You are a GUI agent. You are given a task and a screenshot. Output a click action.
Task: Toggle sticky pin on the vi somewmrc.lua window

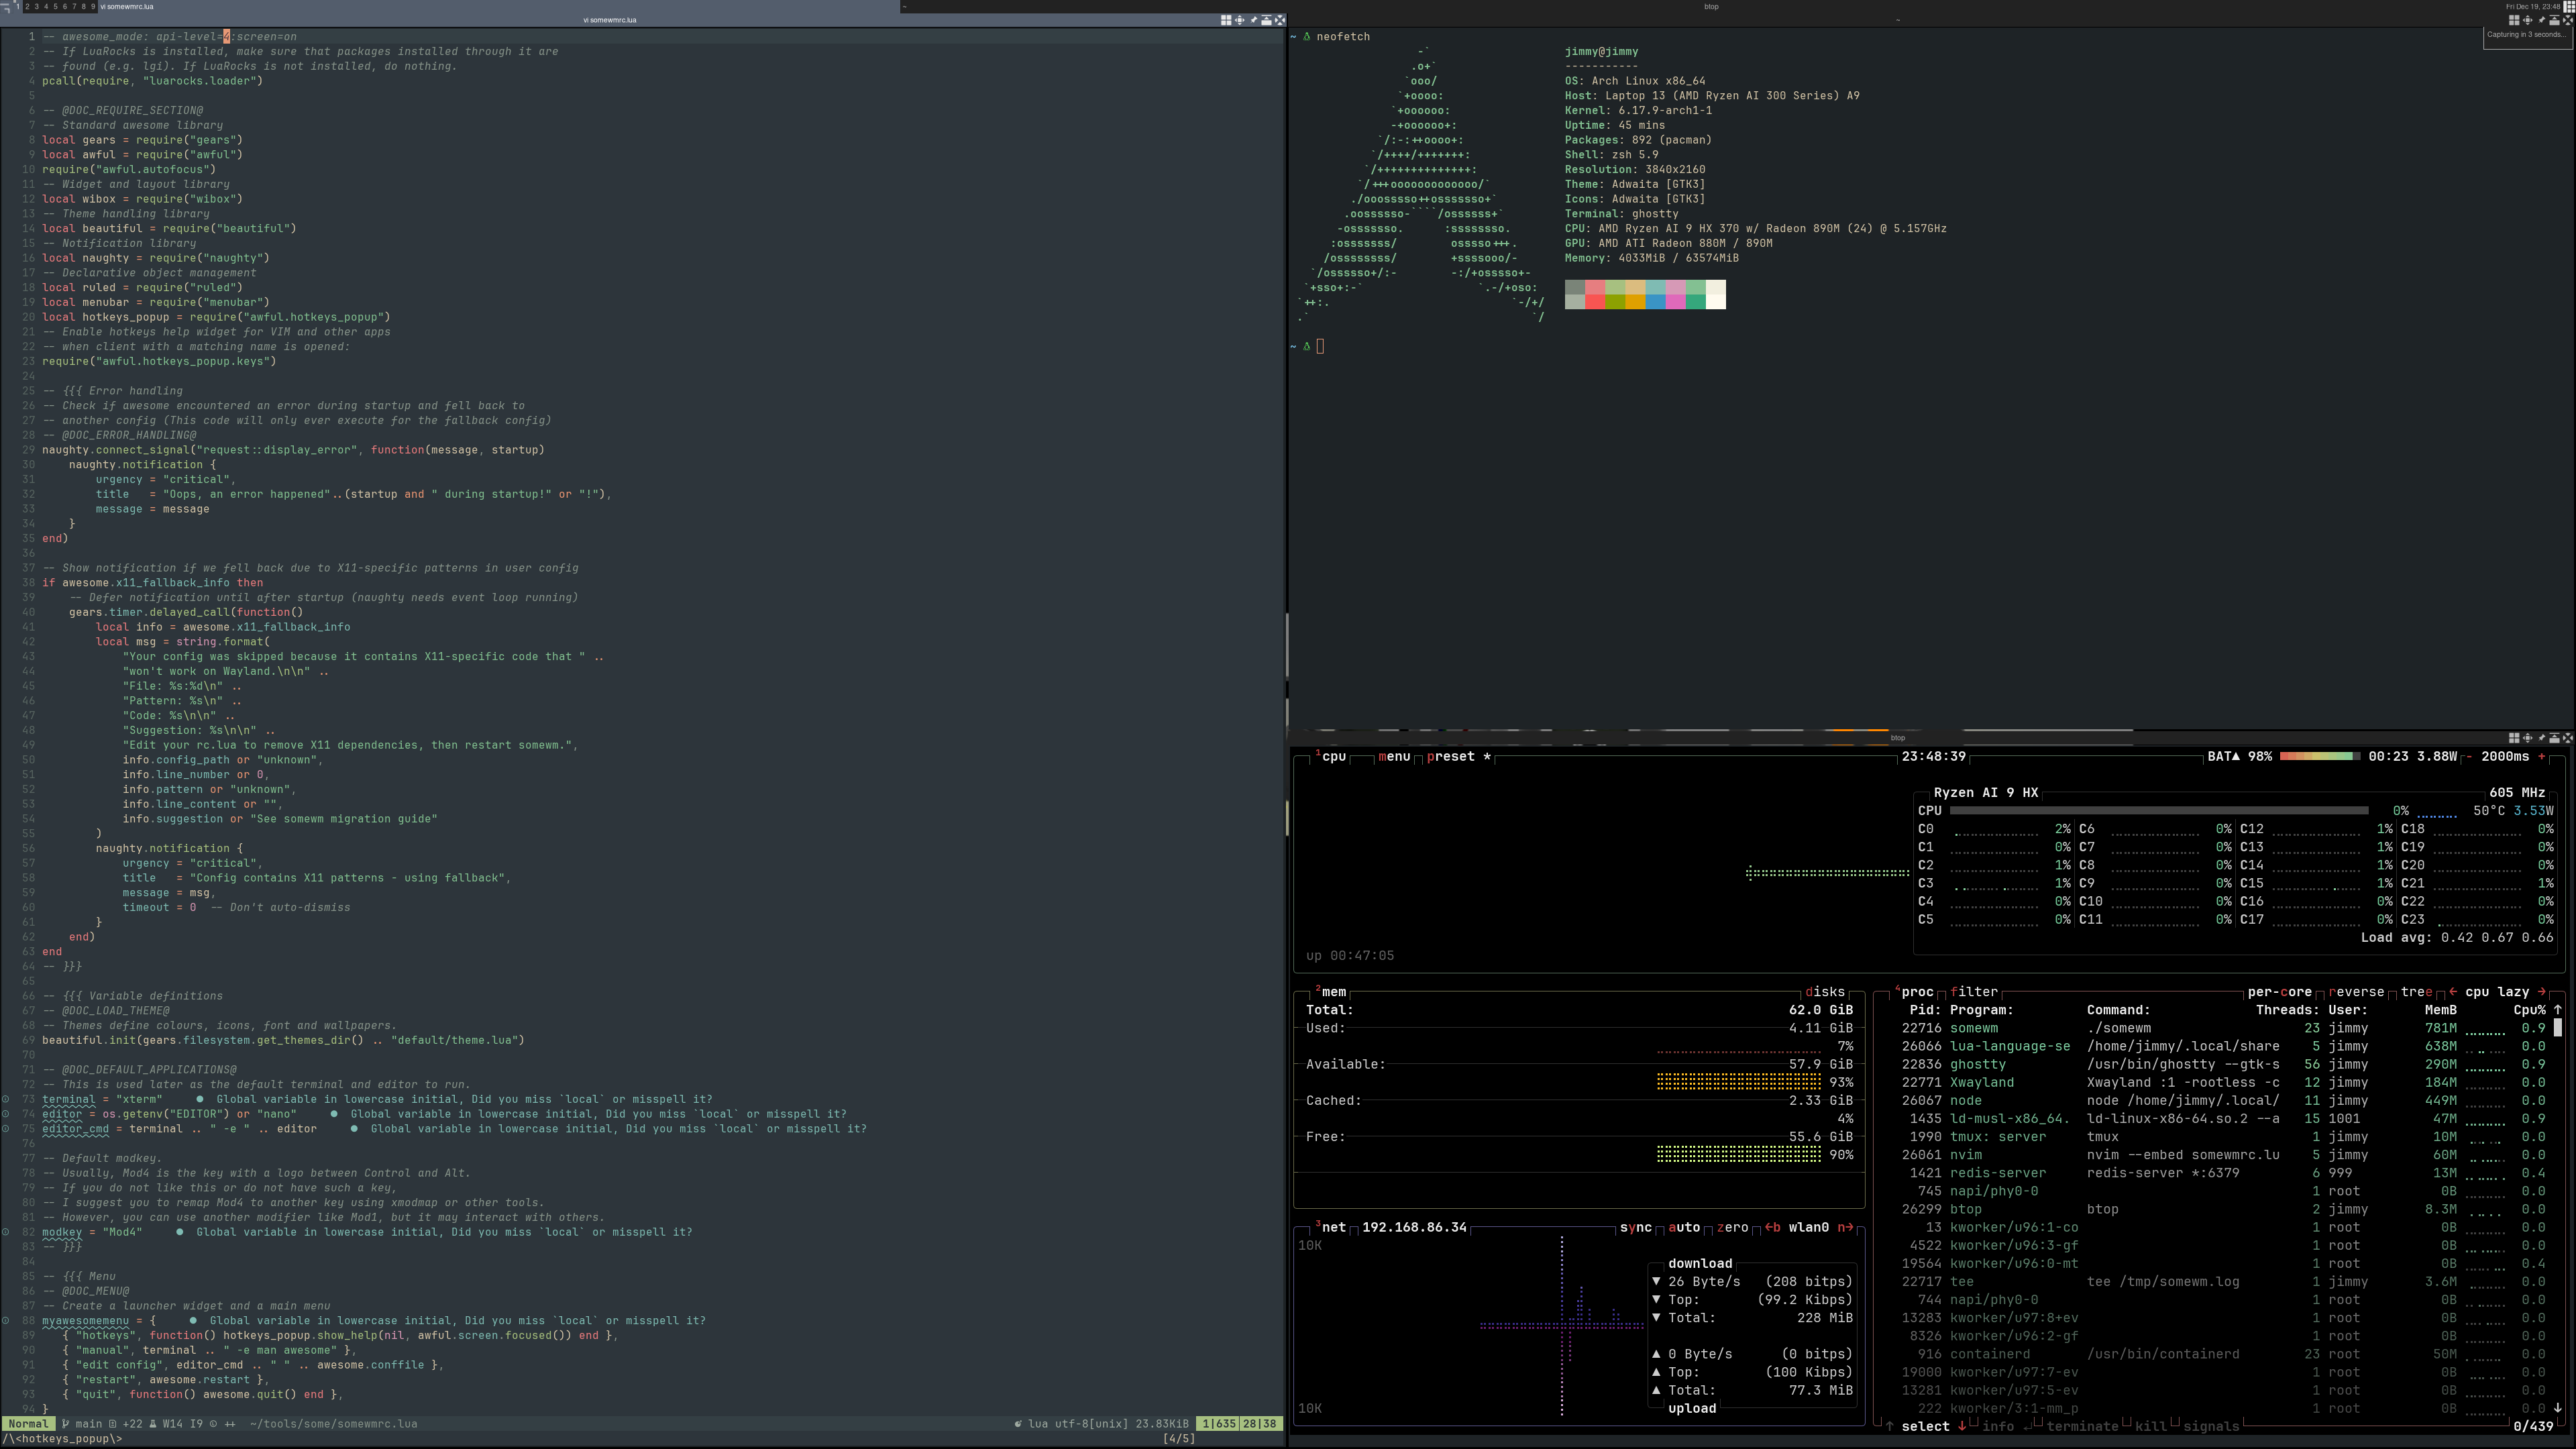(x=1254, y=20)
